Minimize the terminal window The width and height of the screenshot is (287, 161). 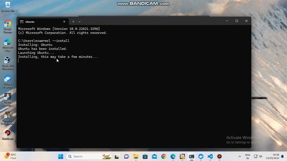tap(227, 21)
